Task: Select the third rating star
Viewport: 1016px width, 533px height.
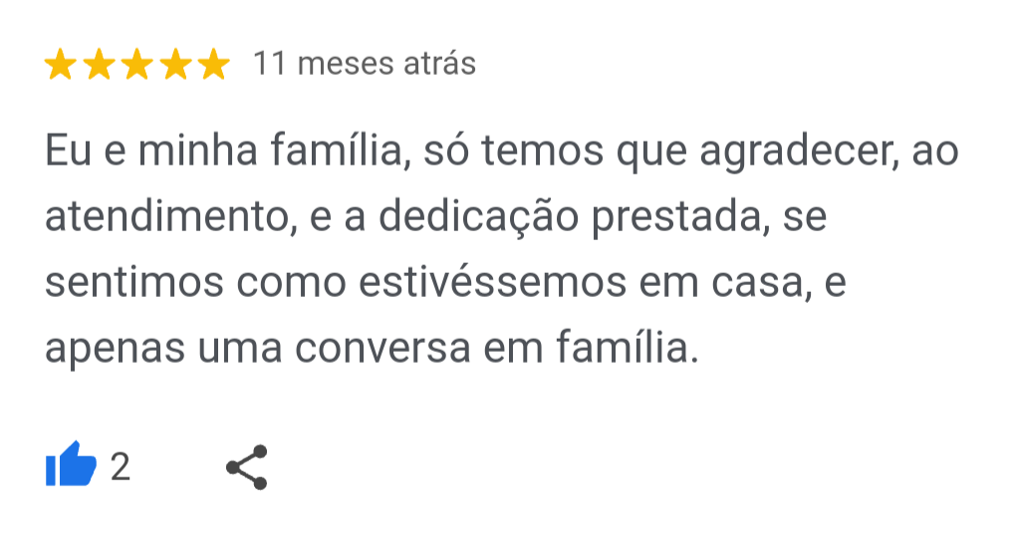Action: tap(137, 66)
